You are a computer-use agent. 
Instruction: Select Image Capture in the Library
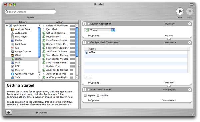[21, 51]
